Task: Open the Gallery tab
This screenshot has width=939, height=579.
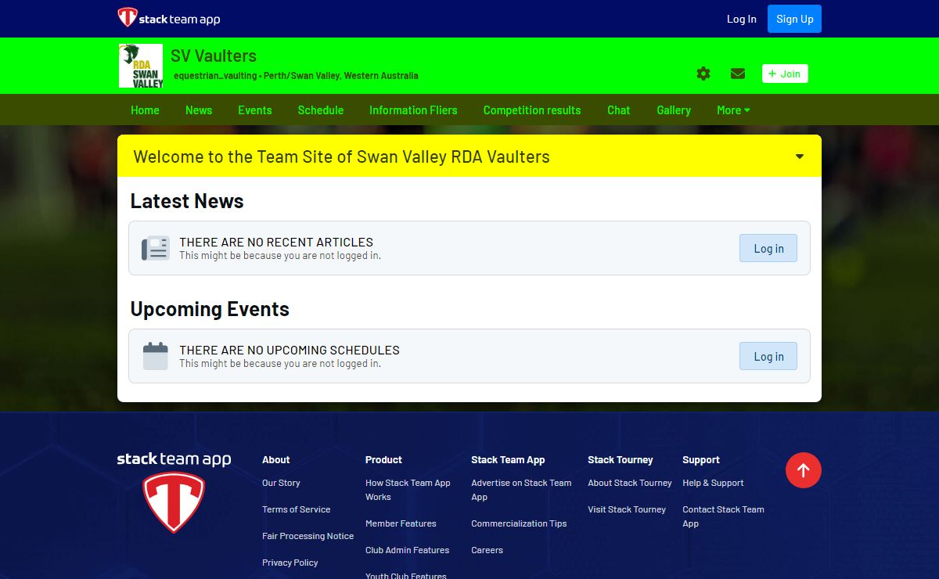Action: (x=674, y=110)
